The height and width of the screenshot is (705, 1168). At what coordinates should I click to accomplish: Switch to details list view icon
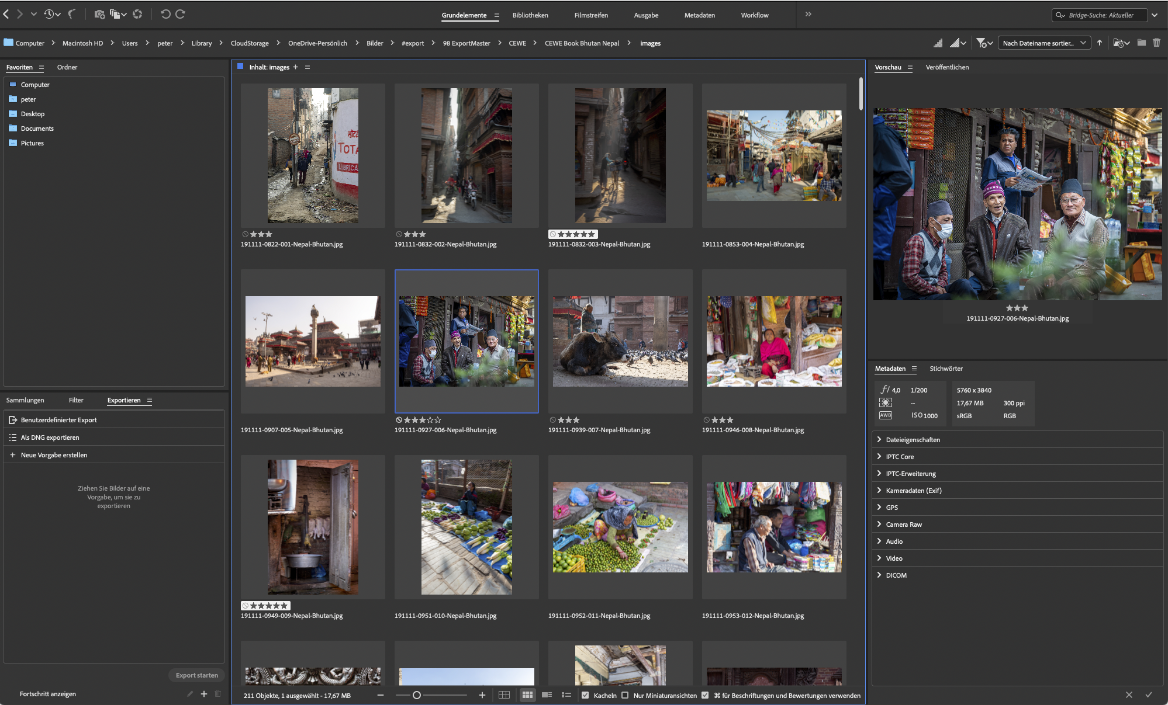click(x=547, y=695)
